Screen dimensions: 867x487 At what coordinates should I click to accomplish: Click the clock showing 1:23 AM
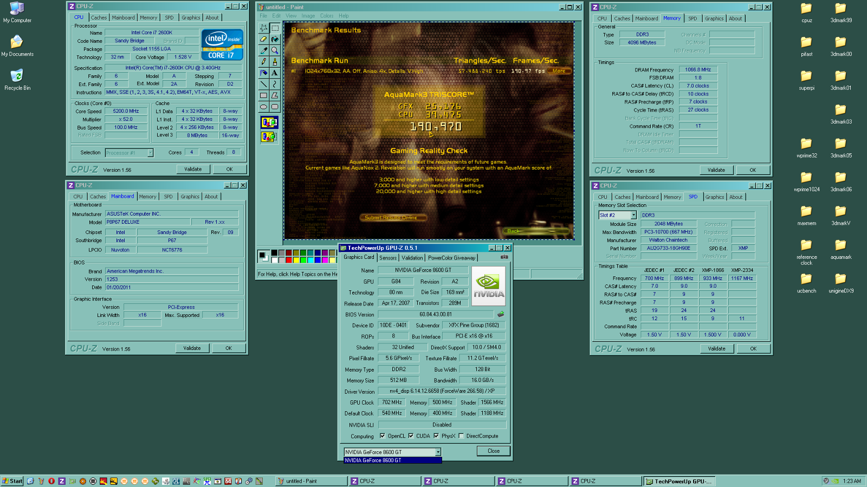coord(852,481)
